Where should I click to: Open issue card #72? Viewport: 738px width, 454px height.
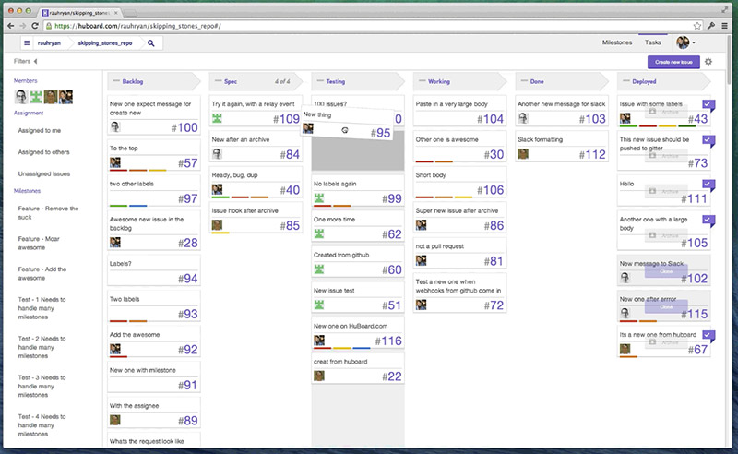(459, 293)
